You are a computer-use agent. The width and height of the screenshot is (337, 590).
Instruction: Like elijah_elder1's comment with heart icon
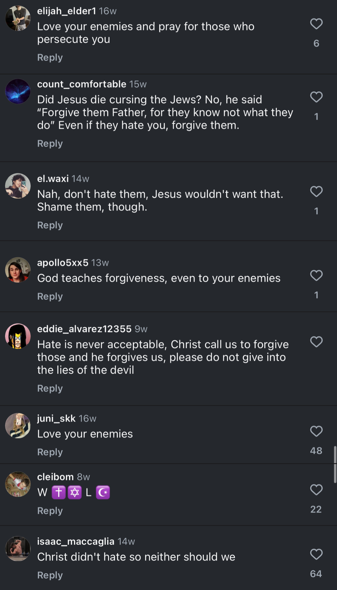point(316,24)
